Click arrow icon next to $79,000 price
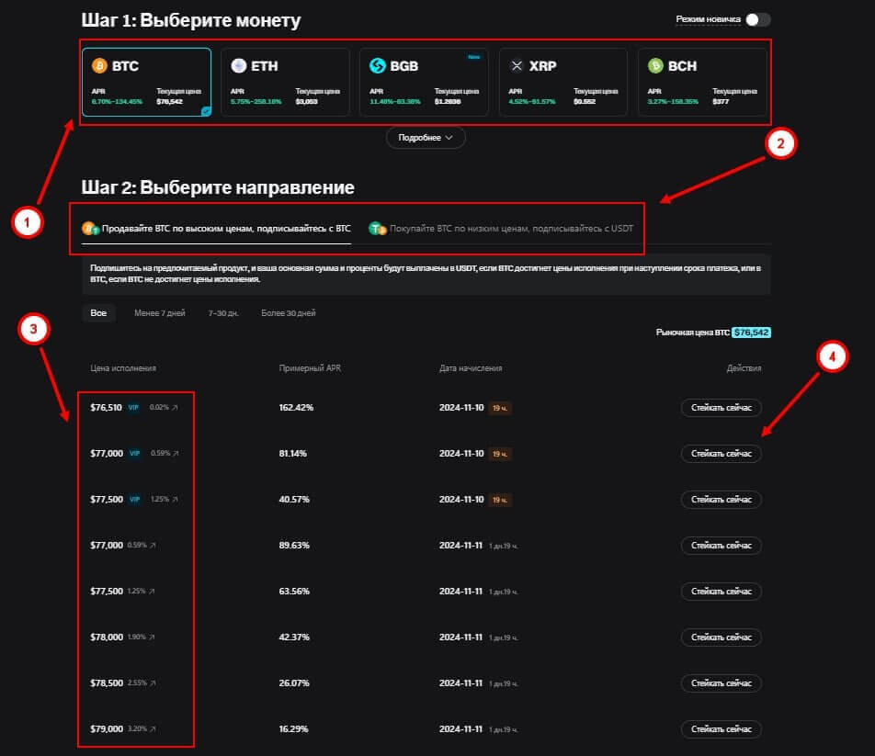This screenshot has height=756, width=875. (153, 729)
